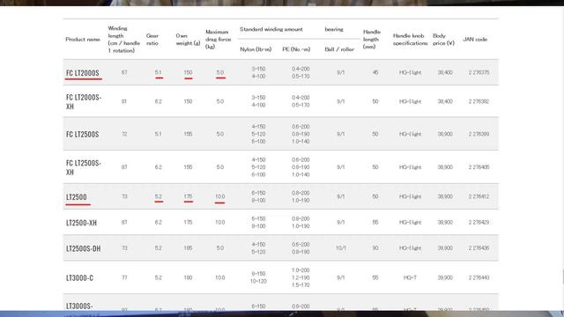This screenshot has height=317, width=564.
Task: Click body price 38,900 in LT2500-XH row
Action: click(445, 222)
